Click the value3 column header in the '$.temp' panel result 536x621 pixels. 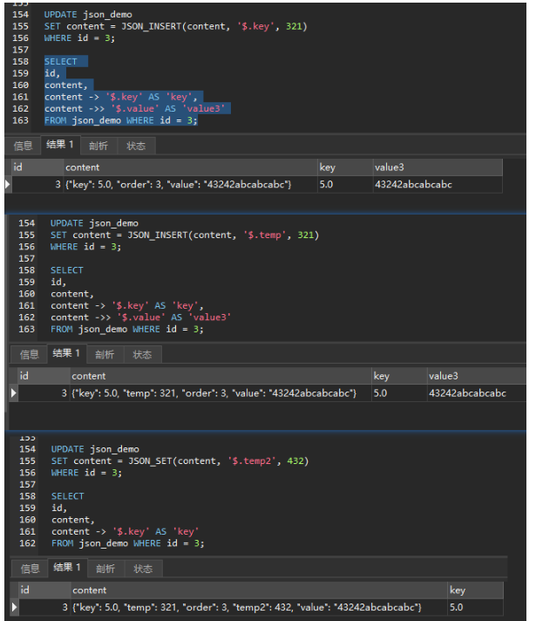tap(477, 376)
